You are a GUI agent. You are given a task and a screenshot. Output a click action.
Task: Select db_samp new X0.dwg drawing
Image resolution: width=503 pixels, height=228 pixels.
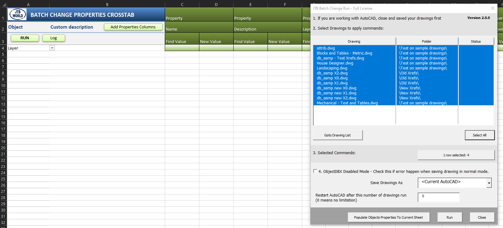(337, 88)
